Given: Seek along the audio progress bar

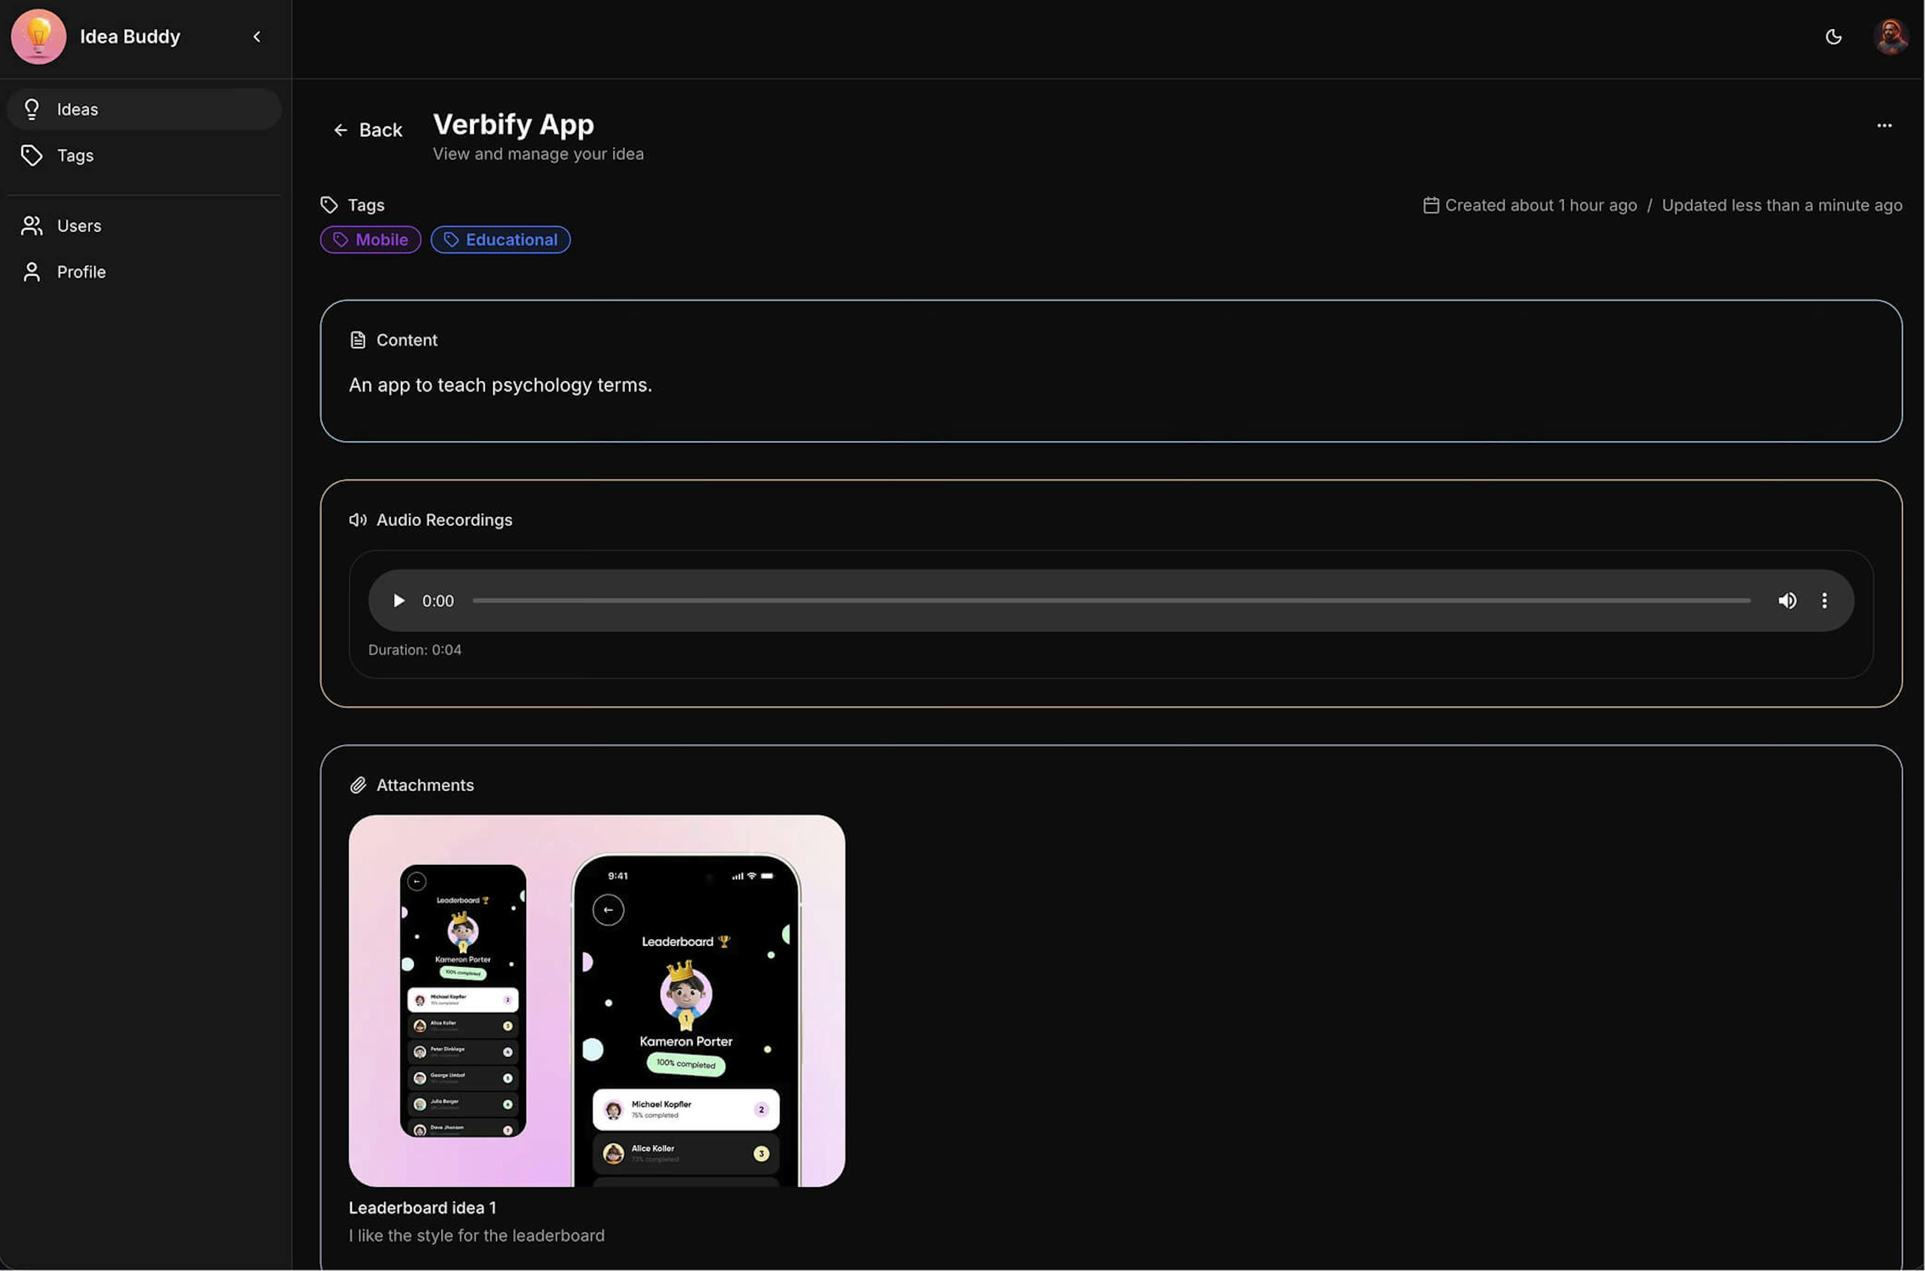Looking at the screenshot, I should click(x=1110, y=601).
